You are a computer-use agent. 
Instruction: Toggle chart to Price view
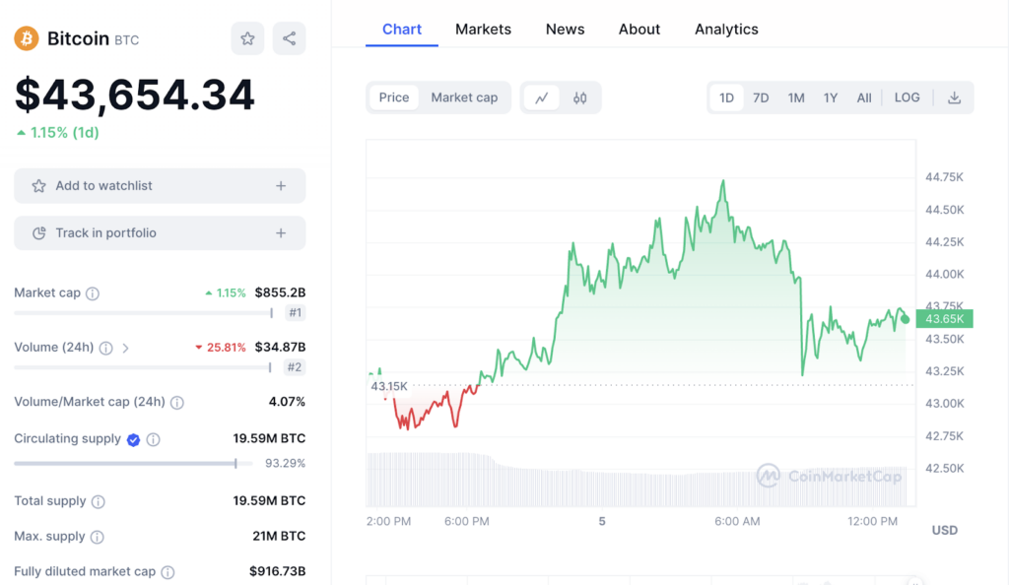tap(394, 97)
